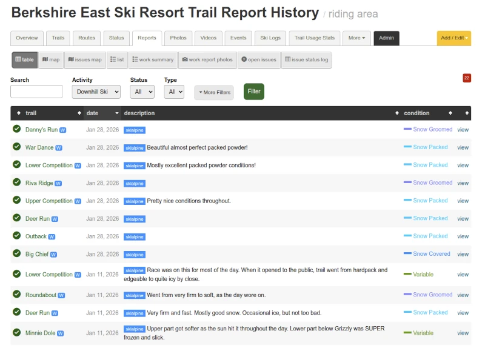Switch to the table view
The width and height of the screenshot is (485, 348).
(x=24, y=59)
